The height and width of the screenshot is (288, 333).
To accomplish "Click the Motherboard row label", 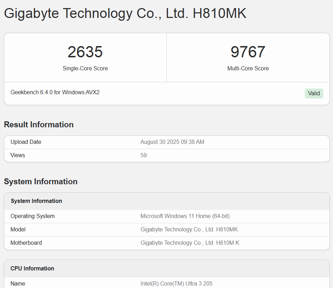I will (x=26, y=243).
